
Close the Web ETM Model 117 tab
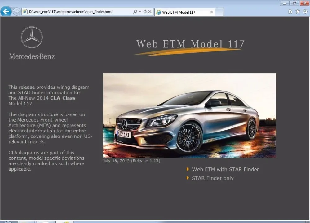[211, 12]
